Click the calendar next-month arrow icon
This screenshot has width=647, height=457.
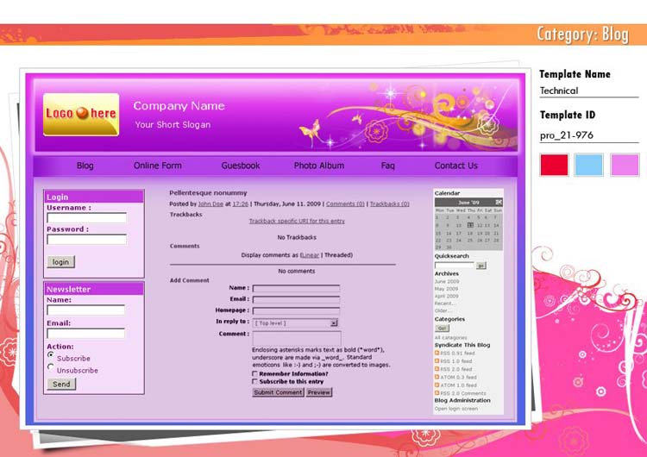pos(499,202)
